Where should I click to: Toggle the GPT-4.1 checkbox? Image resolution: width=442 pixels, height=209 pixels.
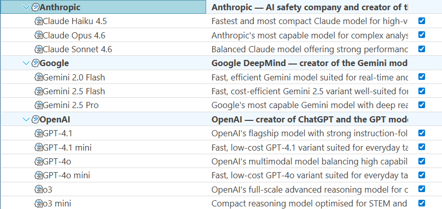422,133
